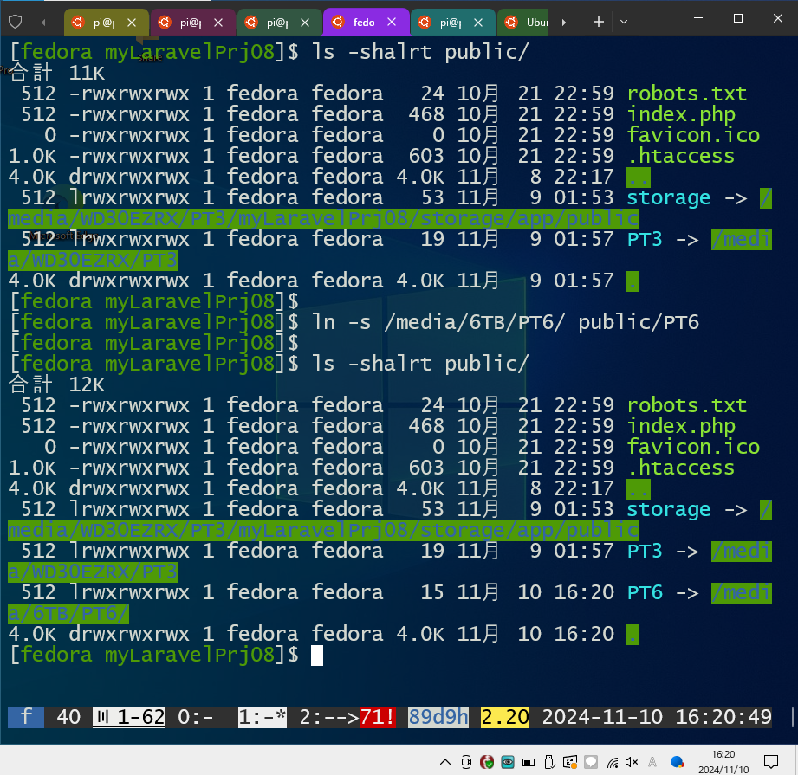This screenshot has width=798, height=775.
Task: Click the Ubuntu logo on the fedo tab
Action: tap(338, 22)
